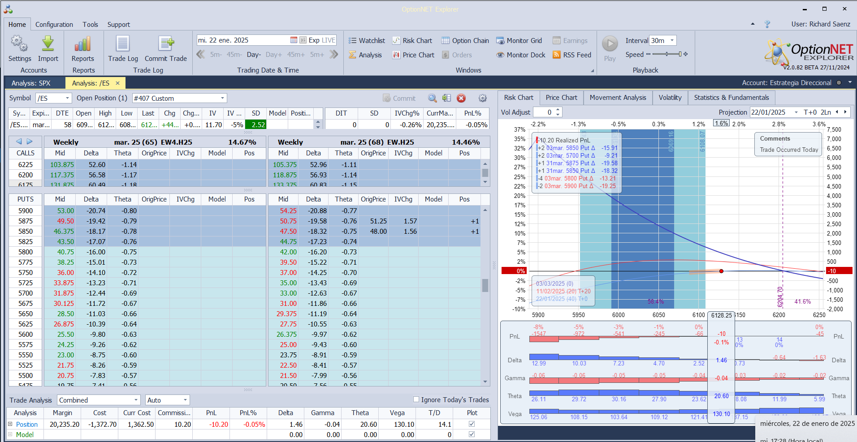Open the Trade Log icon
The width and height of the screenshot is (857, 442).
click(123, 44)
